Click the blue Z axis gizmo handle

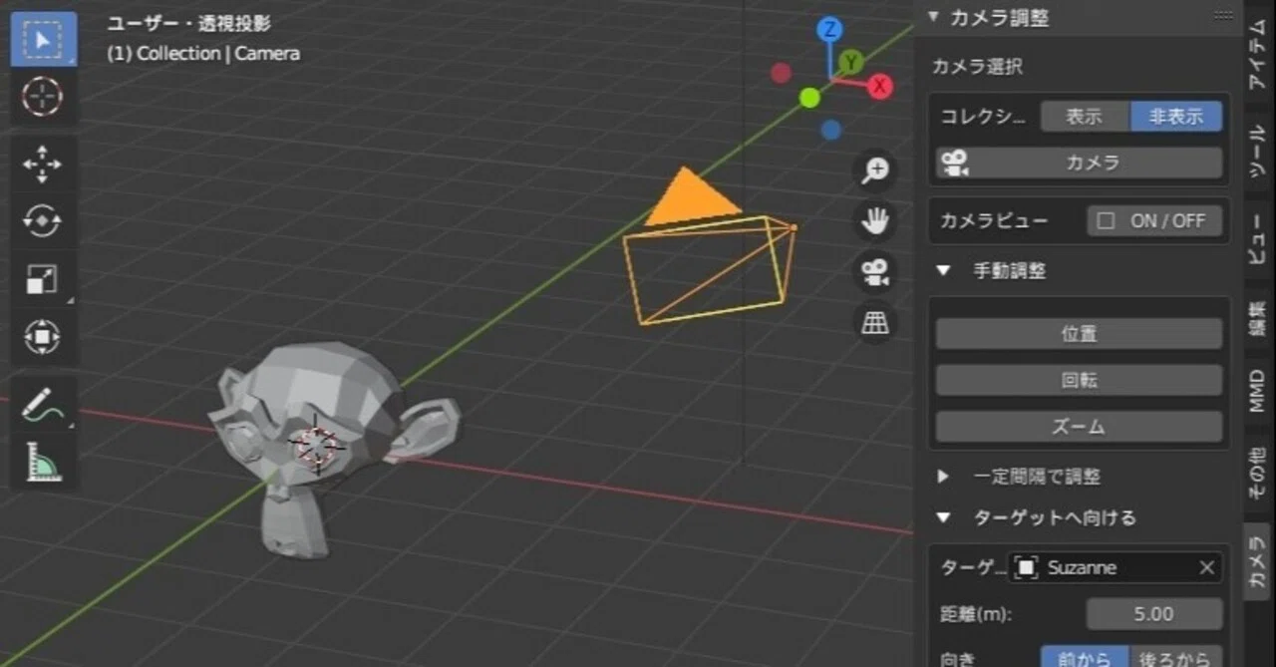[x=829, y=30]
